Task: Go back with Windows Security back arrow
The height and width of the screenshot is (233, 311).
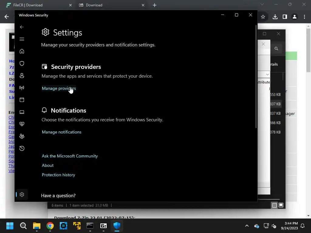Action: 22,27
